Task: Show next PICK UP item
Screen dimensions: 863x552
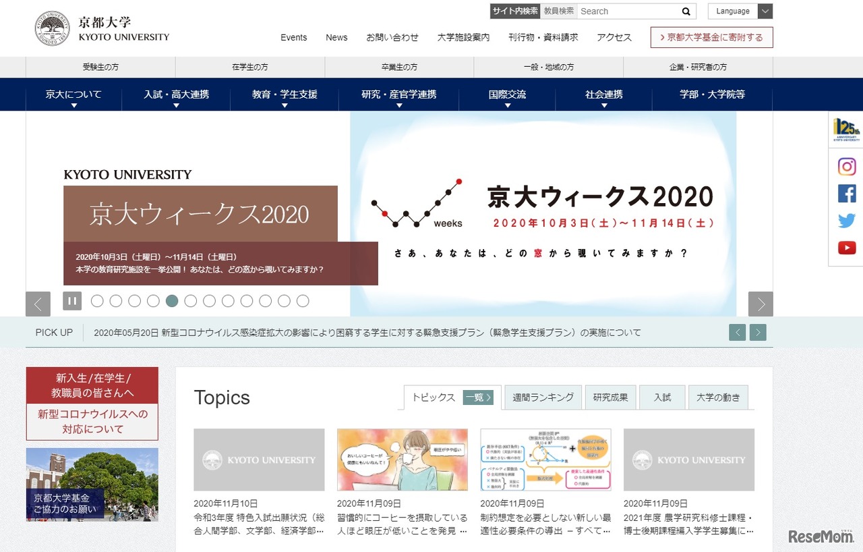Action: 758,333
